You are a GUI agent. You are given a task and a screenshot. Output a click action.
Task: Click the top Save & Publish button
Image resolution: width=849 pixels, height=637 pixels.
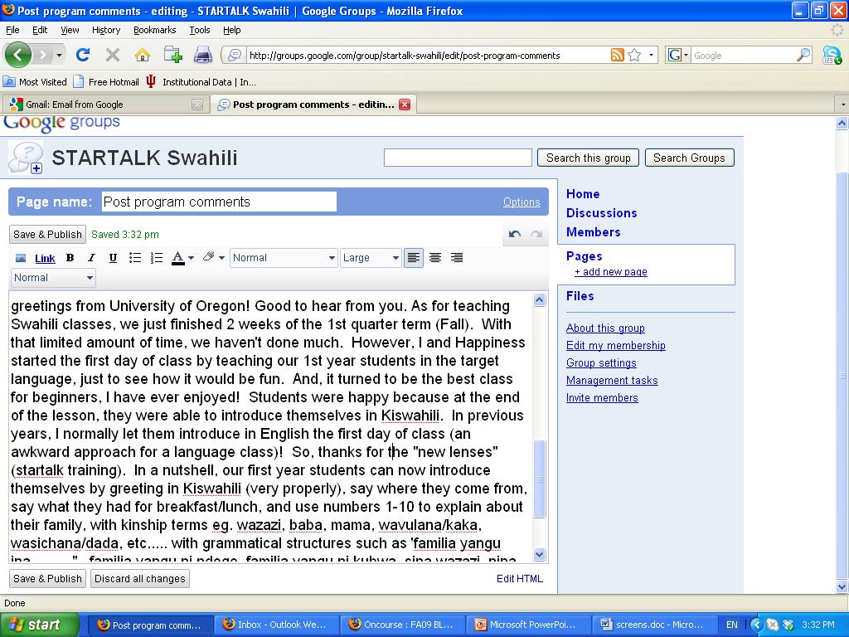point(47,234)
